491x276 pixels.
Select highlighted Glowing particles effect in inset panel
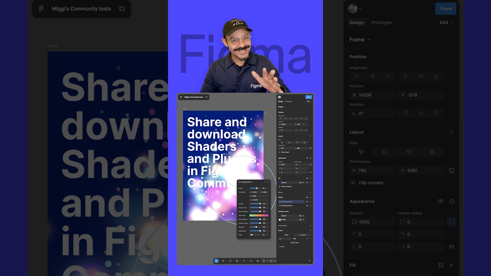click(x=292, y=202)
